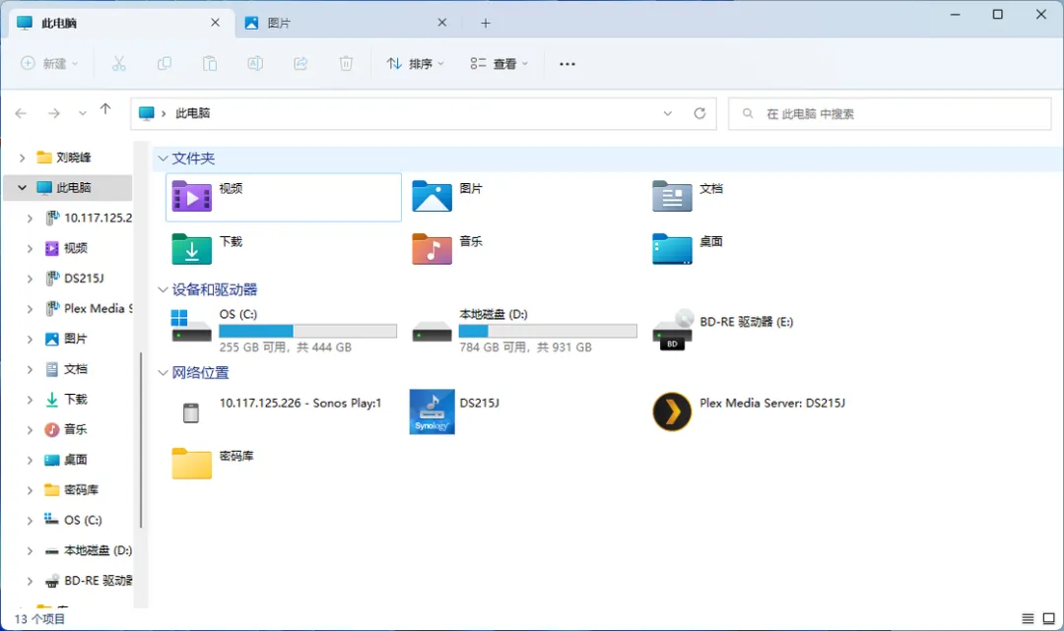Open the 排序 sort menu
This screenshot has width=1064, height=631.
[x=415, y=64]
